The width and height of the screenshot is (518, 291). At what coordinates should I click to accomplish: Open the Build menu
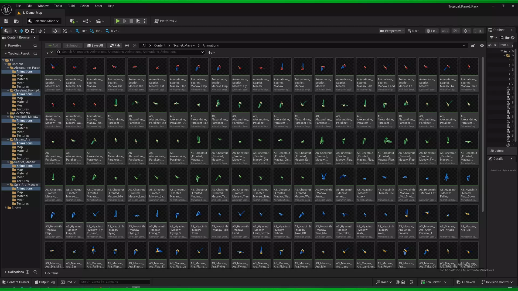click(x=71, y=6)
